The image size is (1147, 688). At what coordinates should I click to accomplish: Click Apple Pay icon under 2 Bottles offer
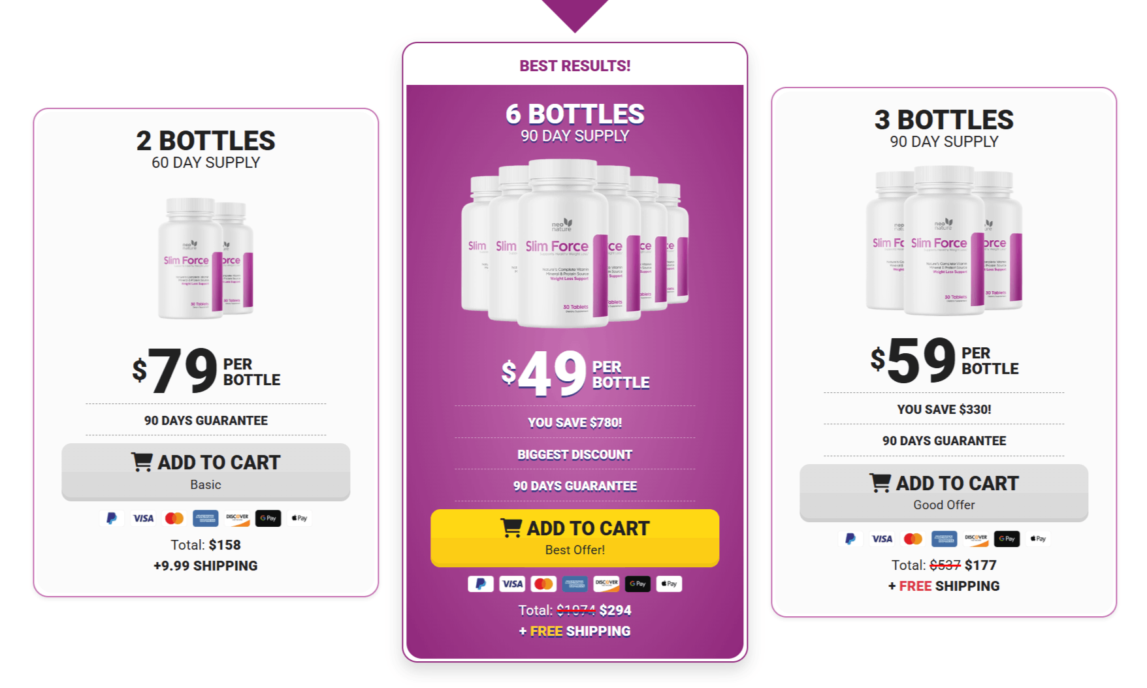point(299,518)
